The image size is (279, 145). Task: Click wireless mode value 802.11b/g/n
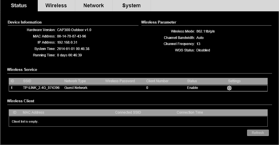click(206, 31)
